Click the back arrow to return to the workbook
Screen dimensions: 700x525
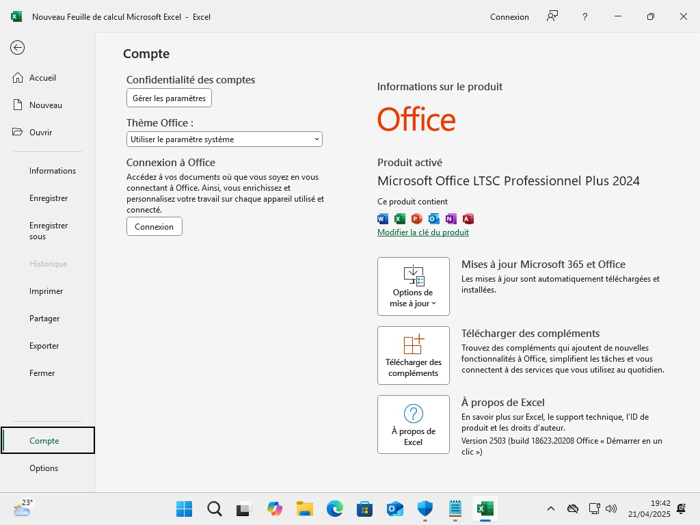coord(18,47)
